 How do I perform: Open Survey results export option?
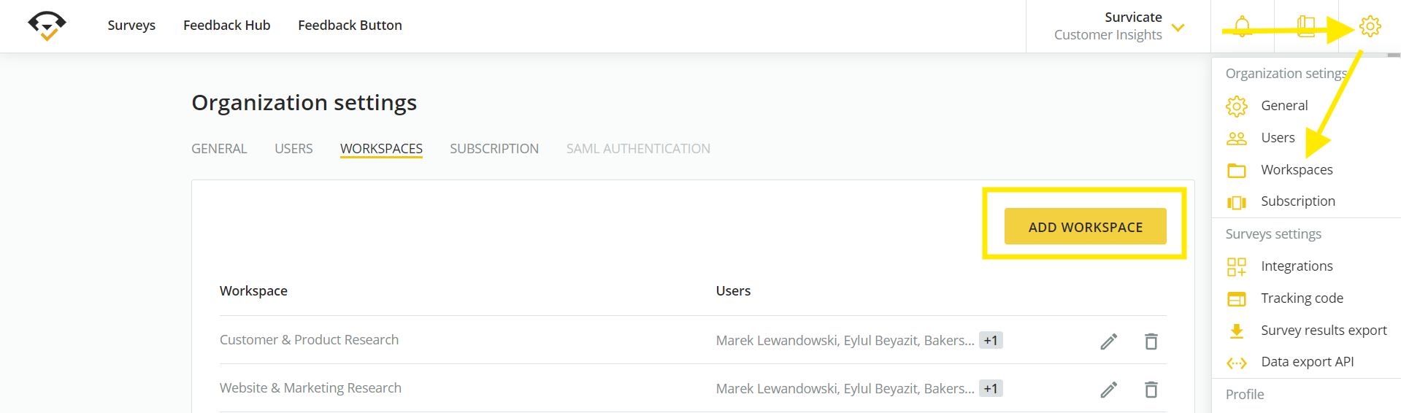click(1324, 331)
